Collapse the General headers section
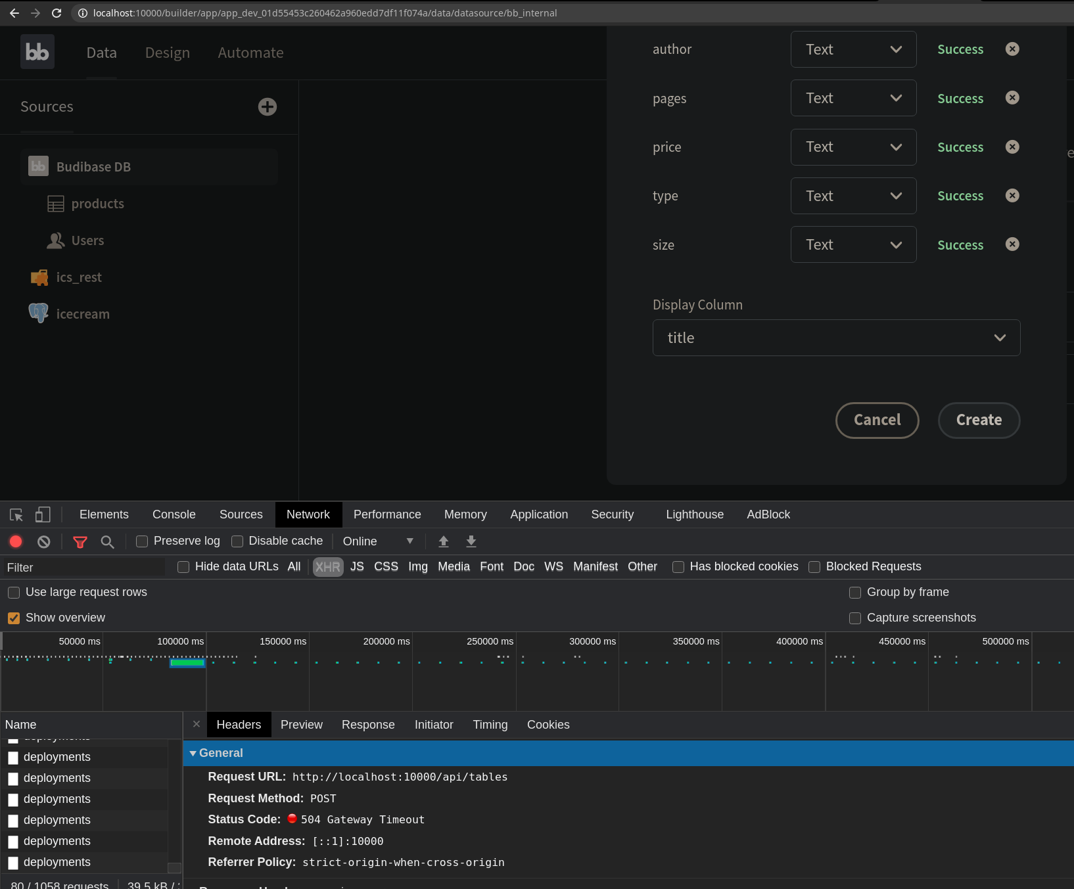 tap(193, 753)
